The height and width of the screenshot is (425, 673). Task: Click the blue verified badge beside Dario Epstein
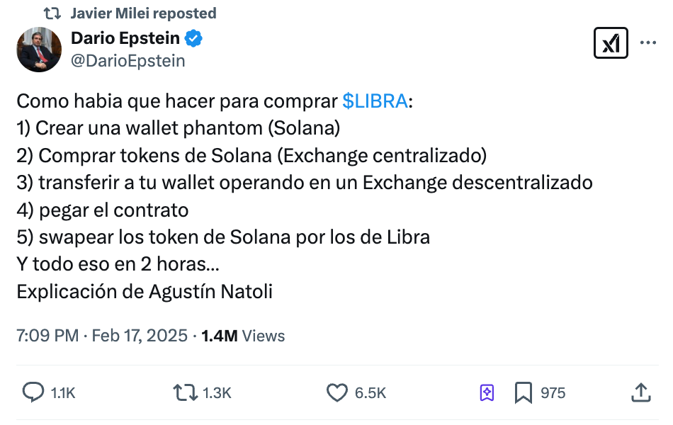[x=193, y=38]
